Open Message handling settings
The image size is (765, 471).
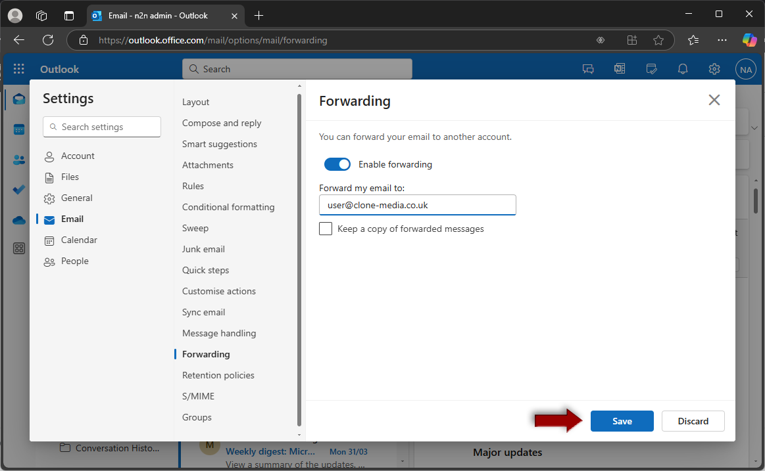click(219, 333)
